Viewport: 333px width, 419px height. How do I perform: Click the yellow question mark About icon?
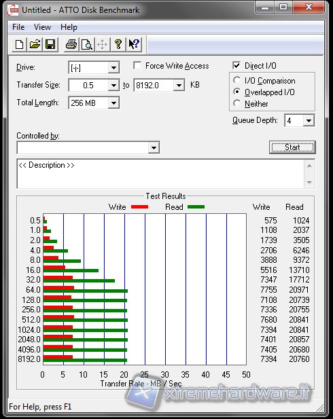coord(118,44)
